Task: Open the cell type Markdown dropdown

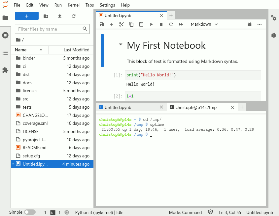Action: 204,24
